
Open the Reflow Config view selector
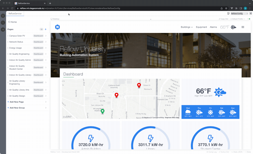pos(239,14)
